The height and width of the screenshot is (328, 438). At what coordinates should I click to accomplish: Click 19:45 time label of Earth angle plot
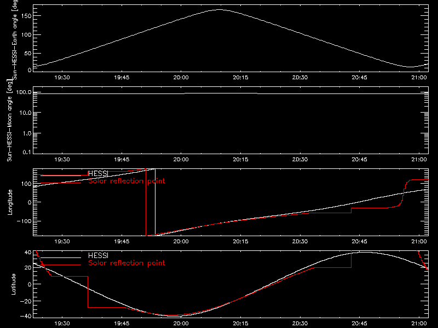[122, 77]
